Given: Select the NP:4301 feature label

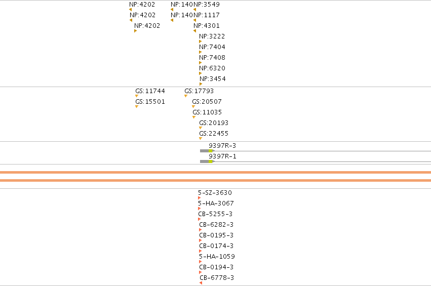Looking at the screenshot, I should pyautogui.click(x=207, y=25).
